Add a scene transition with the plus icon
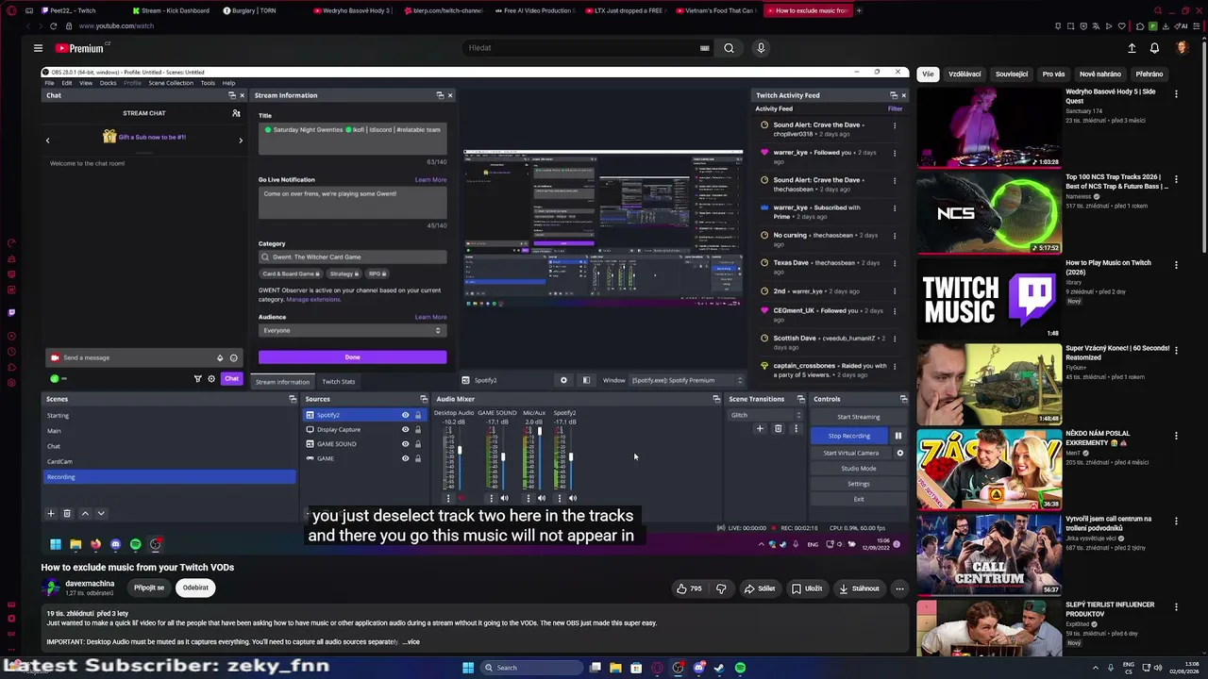Viewport: 1208px width, 679px height. [760, 429]
